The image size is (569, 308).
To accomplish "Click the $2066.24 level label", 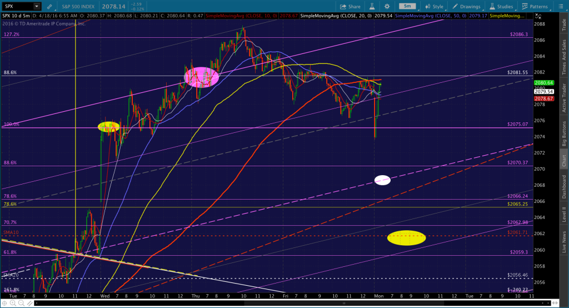I will 517,196.
